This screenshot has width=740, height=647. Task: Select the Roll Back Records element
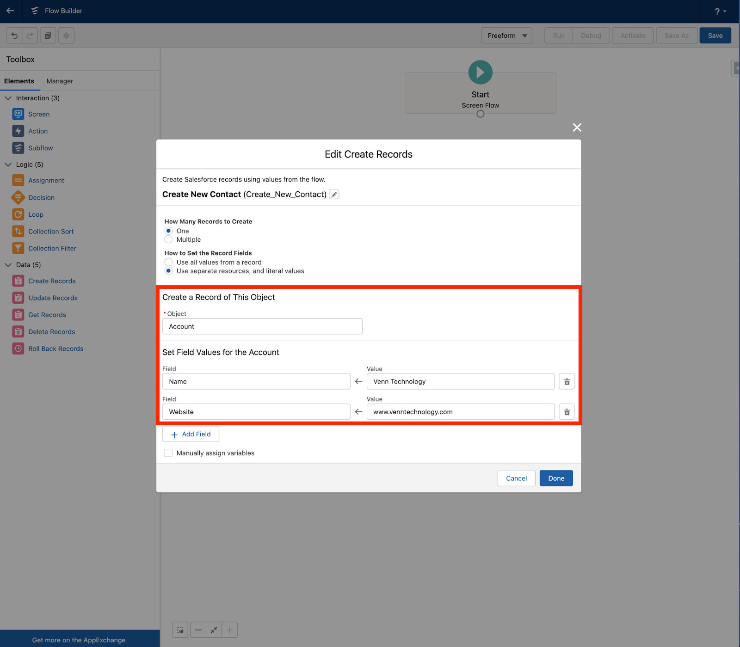(55, 348)
